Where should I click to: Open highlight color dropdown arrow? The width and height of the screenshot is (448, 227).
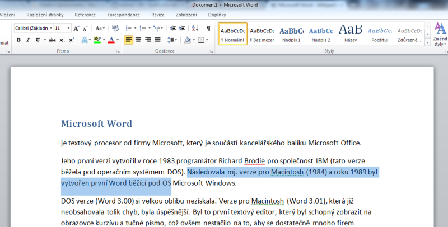pos(104,40)
